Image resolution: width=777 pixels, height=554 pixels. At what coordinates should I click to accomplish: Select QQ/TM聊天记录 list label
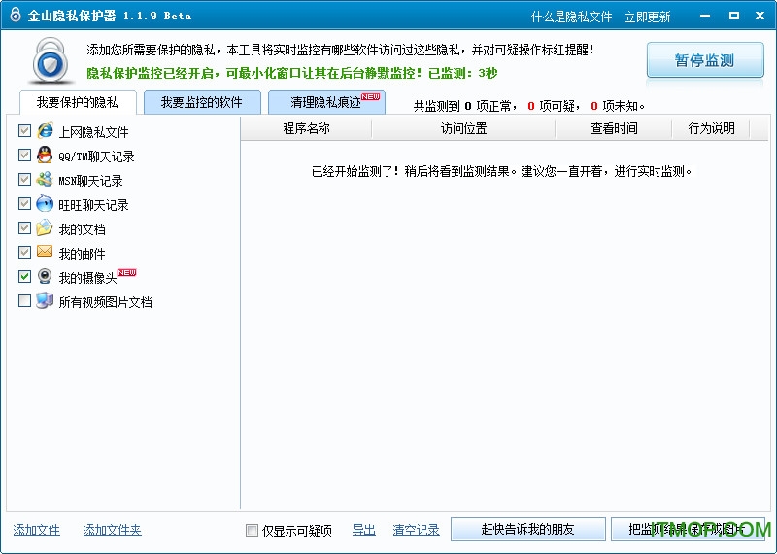click(96, 156)
